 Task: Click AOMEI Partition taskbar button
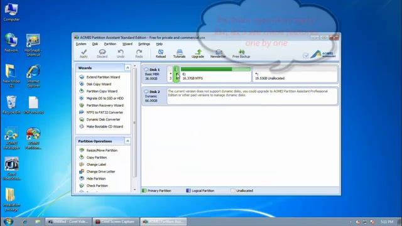coord(163,222)
